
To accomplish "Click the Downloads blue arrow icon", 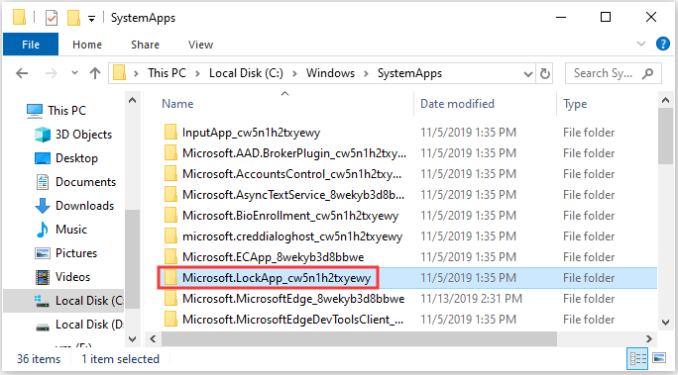I will [x=43, y=206].
